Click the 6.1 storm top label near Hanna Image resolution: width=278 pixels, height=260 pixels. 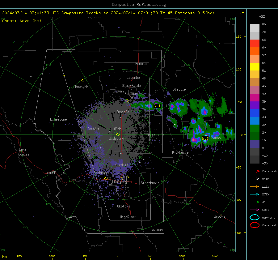[x=205, y=138]
